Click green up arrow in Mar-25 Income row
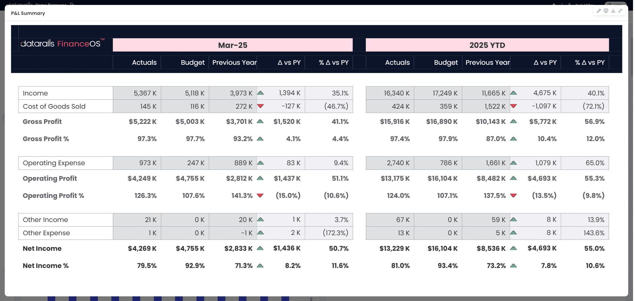This screenshot has width=635, height=301. click(x=260, y=93)
